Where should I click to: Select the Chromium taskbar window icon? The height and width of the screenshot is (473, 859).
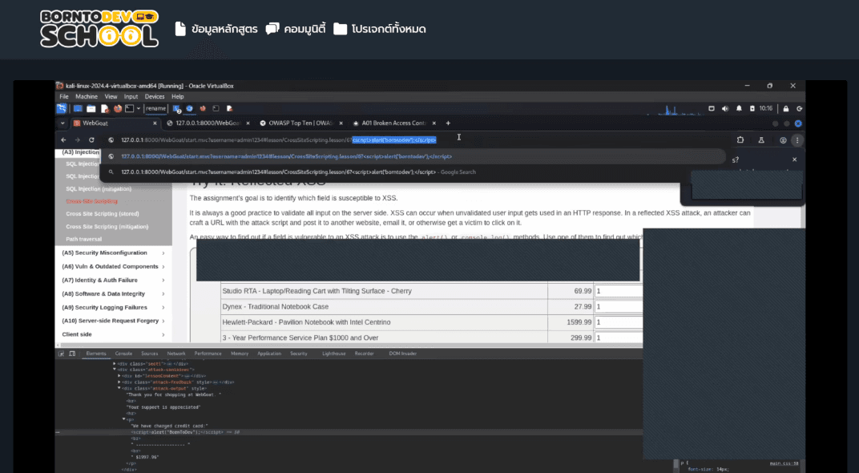(x=190, y=108)
